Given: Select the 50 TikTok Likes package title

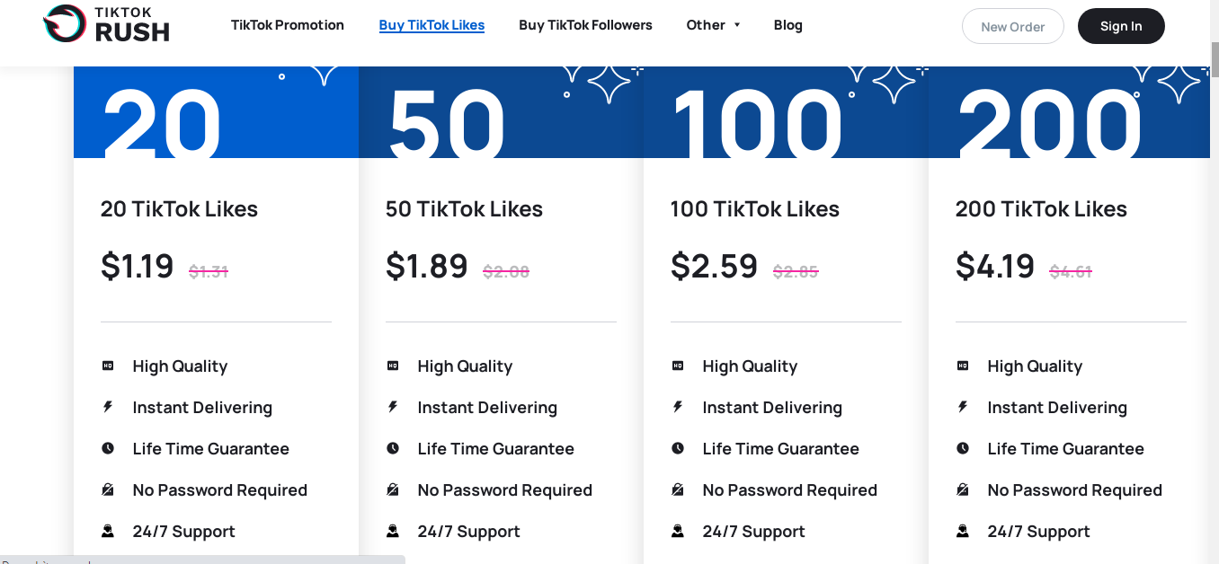Looking at the screenshot, I should point(464,209).
